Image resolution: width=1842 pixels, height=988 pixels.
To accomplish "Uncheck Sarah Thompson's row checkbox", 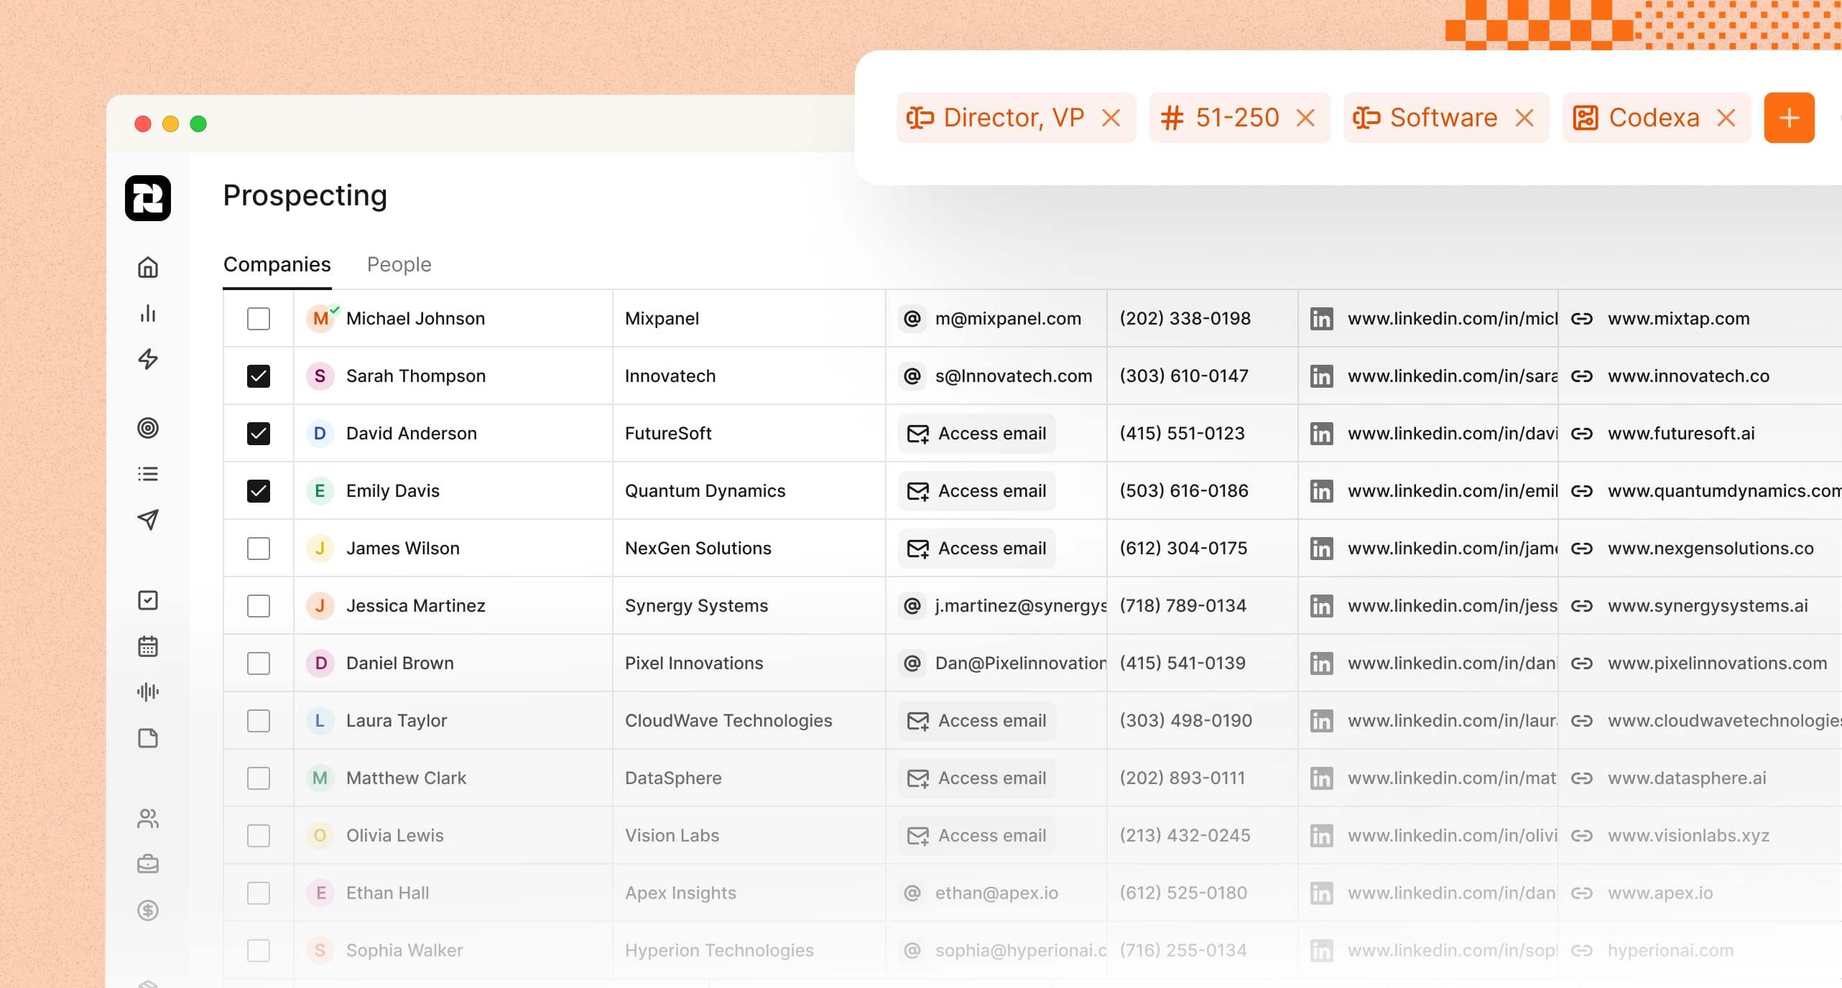I will coord(258,376).
